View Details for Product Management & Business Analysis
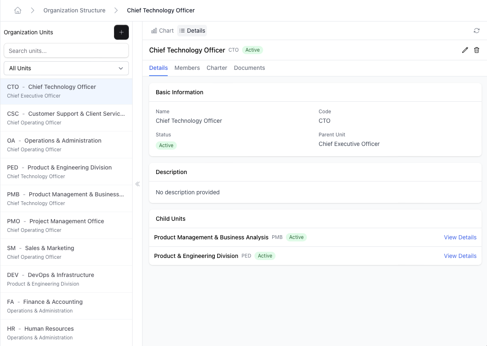This screenshot has width=487, height=346. [460, 237]
